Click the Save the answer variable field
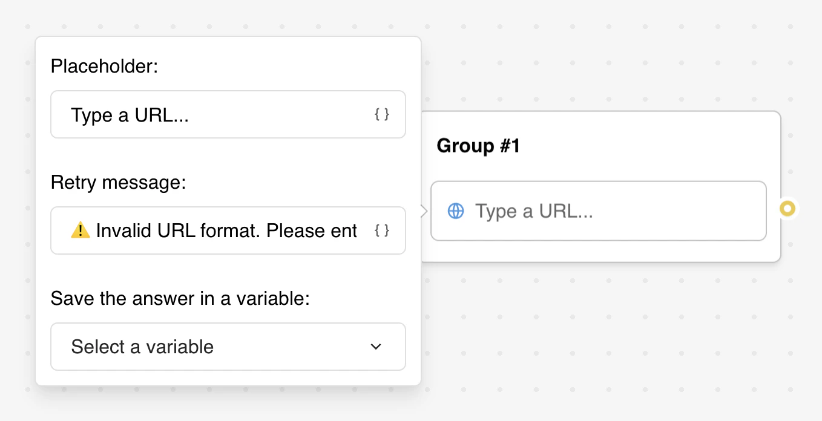Image resolution: width=822 pixels, height=421 pixels. (x=228, y=347)
